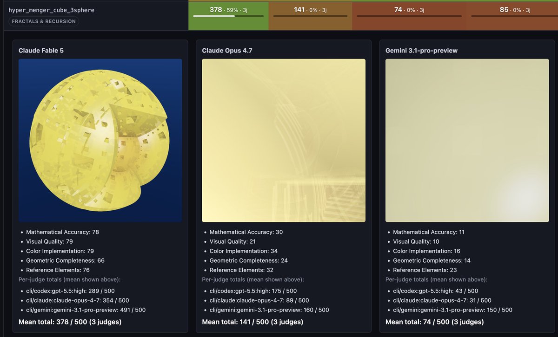Click 'Per-judge totals' label in Claude Fable 5 card

pos(69,279)
